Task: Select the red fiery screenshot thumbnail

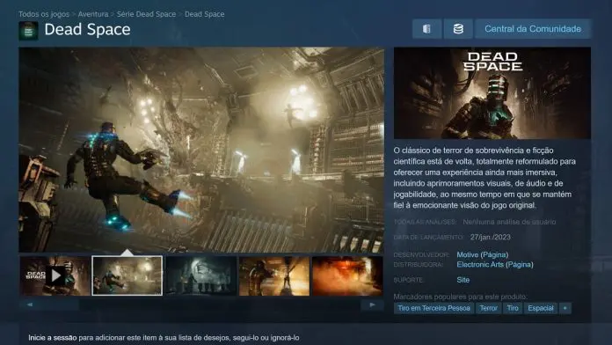Action: tap(347, 275)
